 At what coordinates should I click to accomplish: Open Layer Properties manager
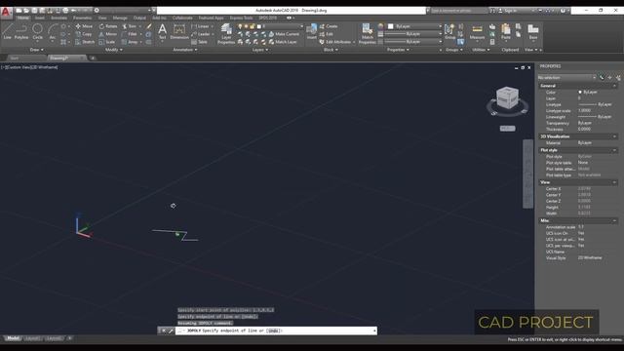coord(226,33)
